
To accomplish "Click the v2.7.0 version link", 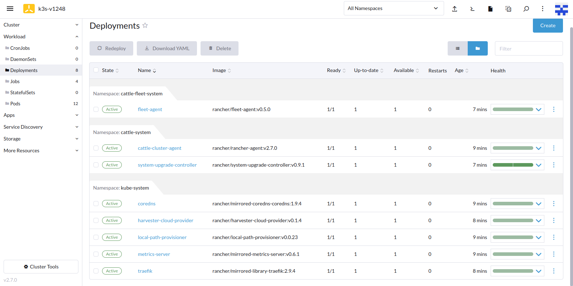I will tap(10, 280).
